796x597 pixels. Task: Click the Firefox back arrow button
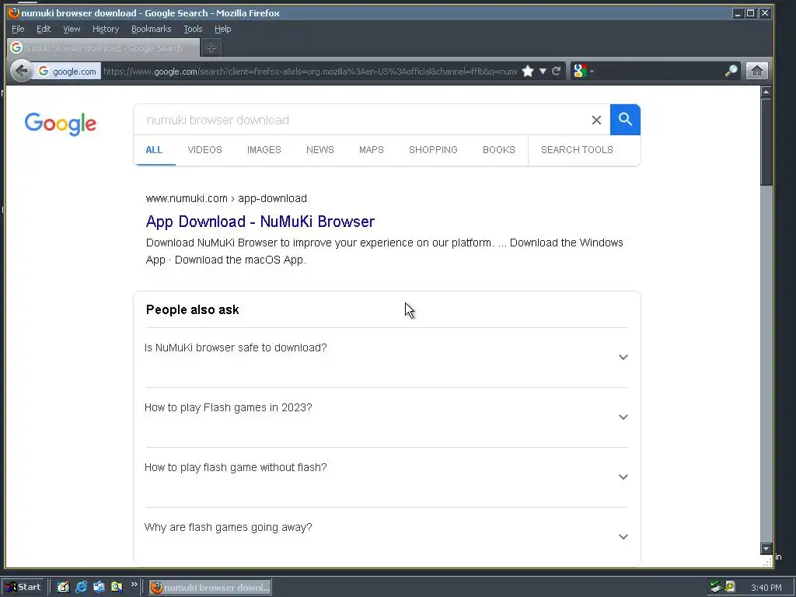(x=21, y=71)
